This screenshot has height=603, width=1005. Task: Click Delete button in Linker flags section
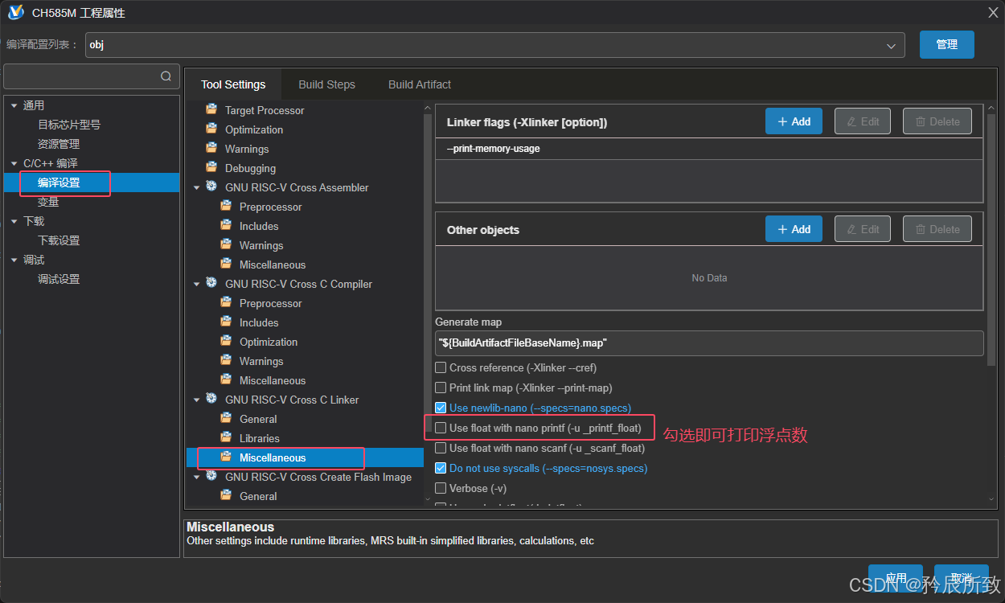[937, 121]
